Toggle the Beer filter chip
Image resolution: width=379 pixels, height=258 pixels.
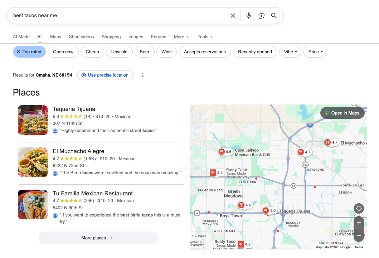[145, 52]
